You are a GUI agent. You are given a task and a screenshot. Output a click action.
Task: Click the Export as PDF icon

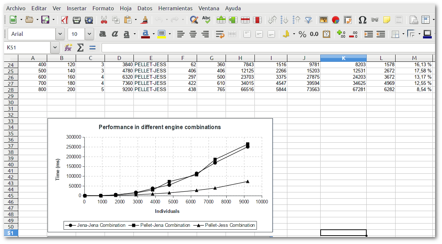coord(65,20)
